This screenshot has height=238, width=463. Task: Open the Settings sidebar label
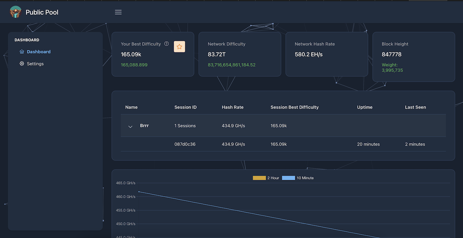(x=35, y=64)
